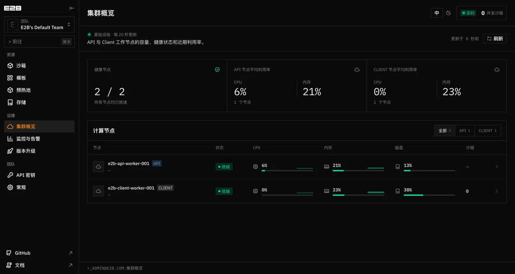Toggle dark mode moon icon
The width and height of the screenshot is (515, 274).
448,13
